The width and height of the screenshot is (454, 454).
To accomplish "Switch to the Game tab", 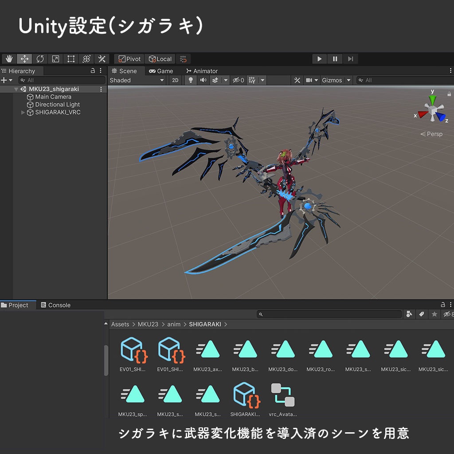I will [x=161, y=71].
